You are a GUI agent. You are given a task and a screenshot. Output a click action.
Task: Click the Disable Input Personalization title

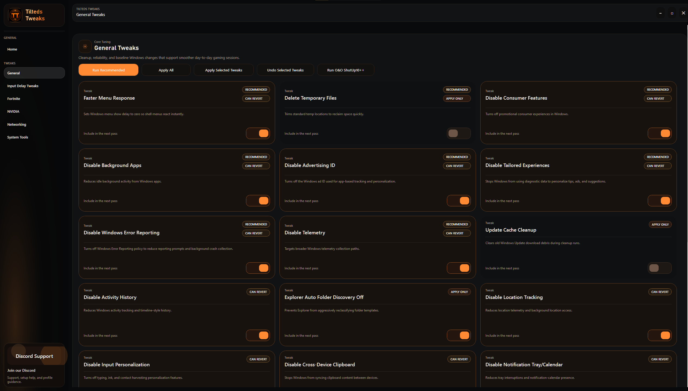pos(117,365)
